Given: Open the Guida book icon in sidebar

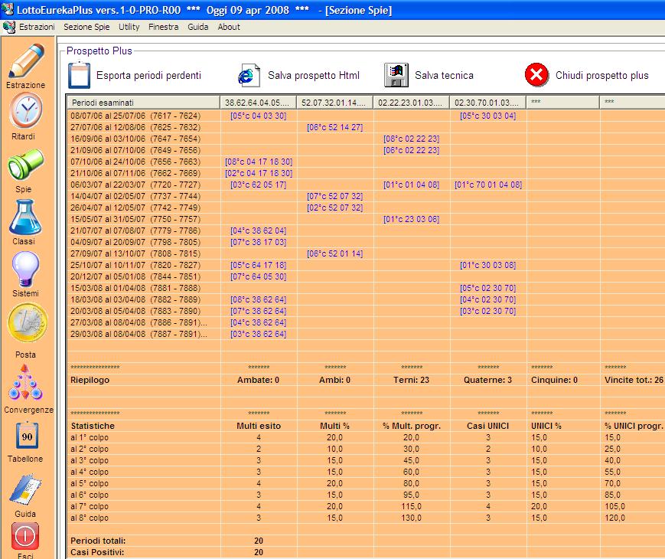Looking at the screenshot, I should tap(25, 490).
